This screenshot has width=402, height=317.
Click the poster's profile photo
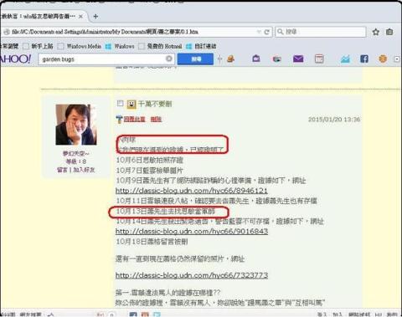pyautogui.click(x=76, y=125)
